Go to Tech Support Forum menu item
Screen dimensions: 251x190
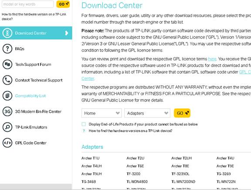click(x=33, y=64)
